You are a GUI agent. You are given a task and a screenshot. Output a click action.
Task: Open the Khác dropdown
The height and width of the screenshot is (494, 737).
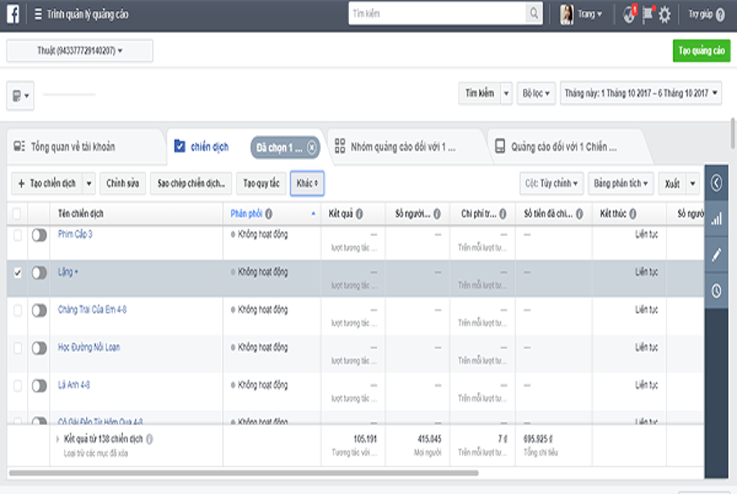pos(307,184)
